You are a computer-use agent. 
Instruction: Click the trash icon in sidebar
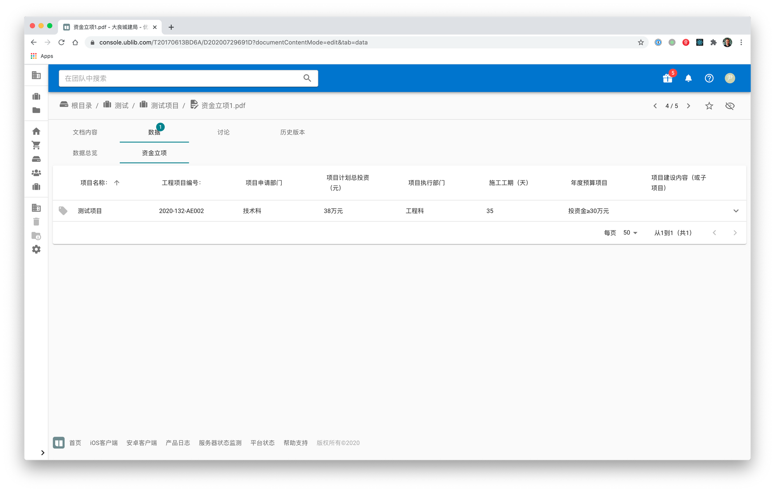[x=36, y=221]
